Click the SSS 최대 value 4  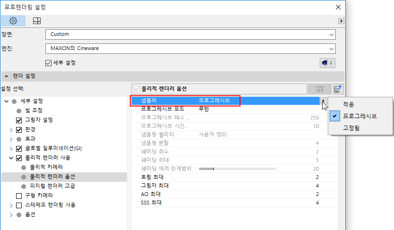[x=317, y=203]
